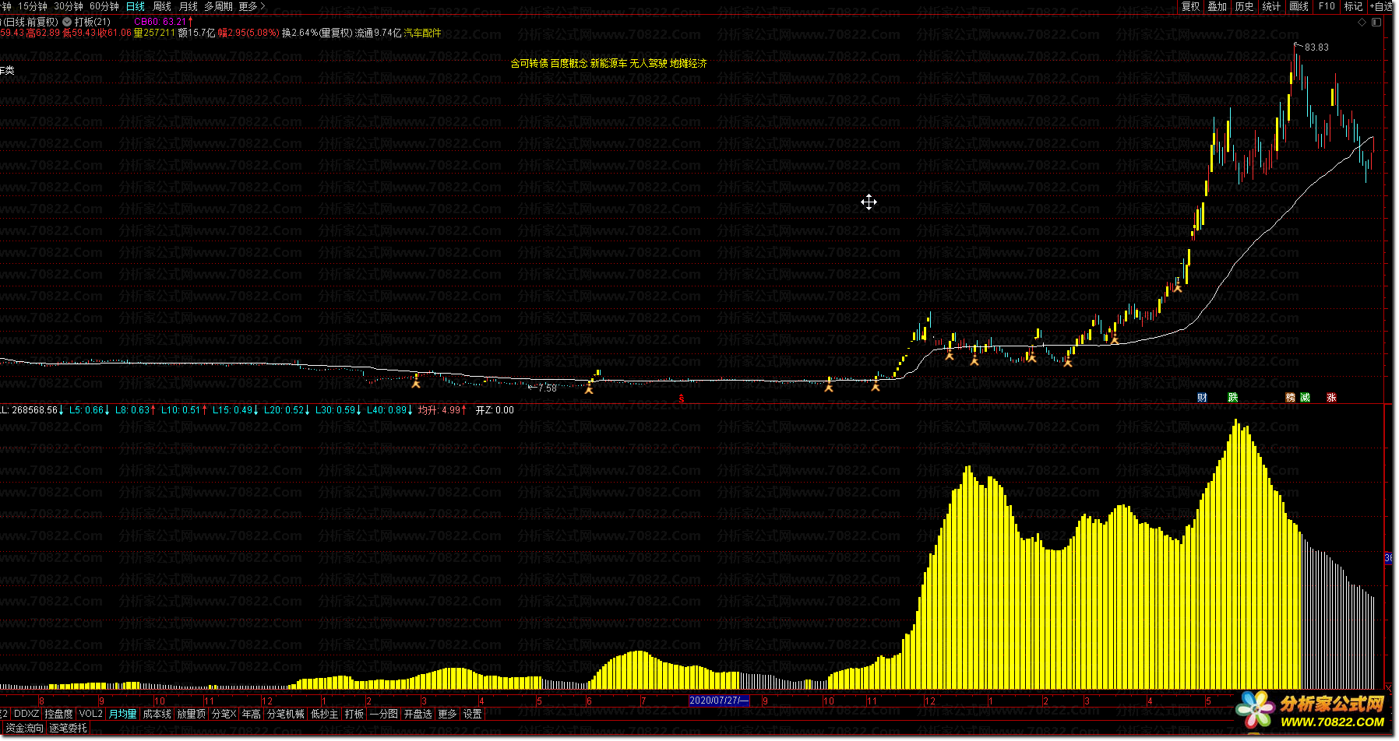Switch to 15分钟 period
Screen dimensions: 1399x741
tap(33, 6)
